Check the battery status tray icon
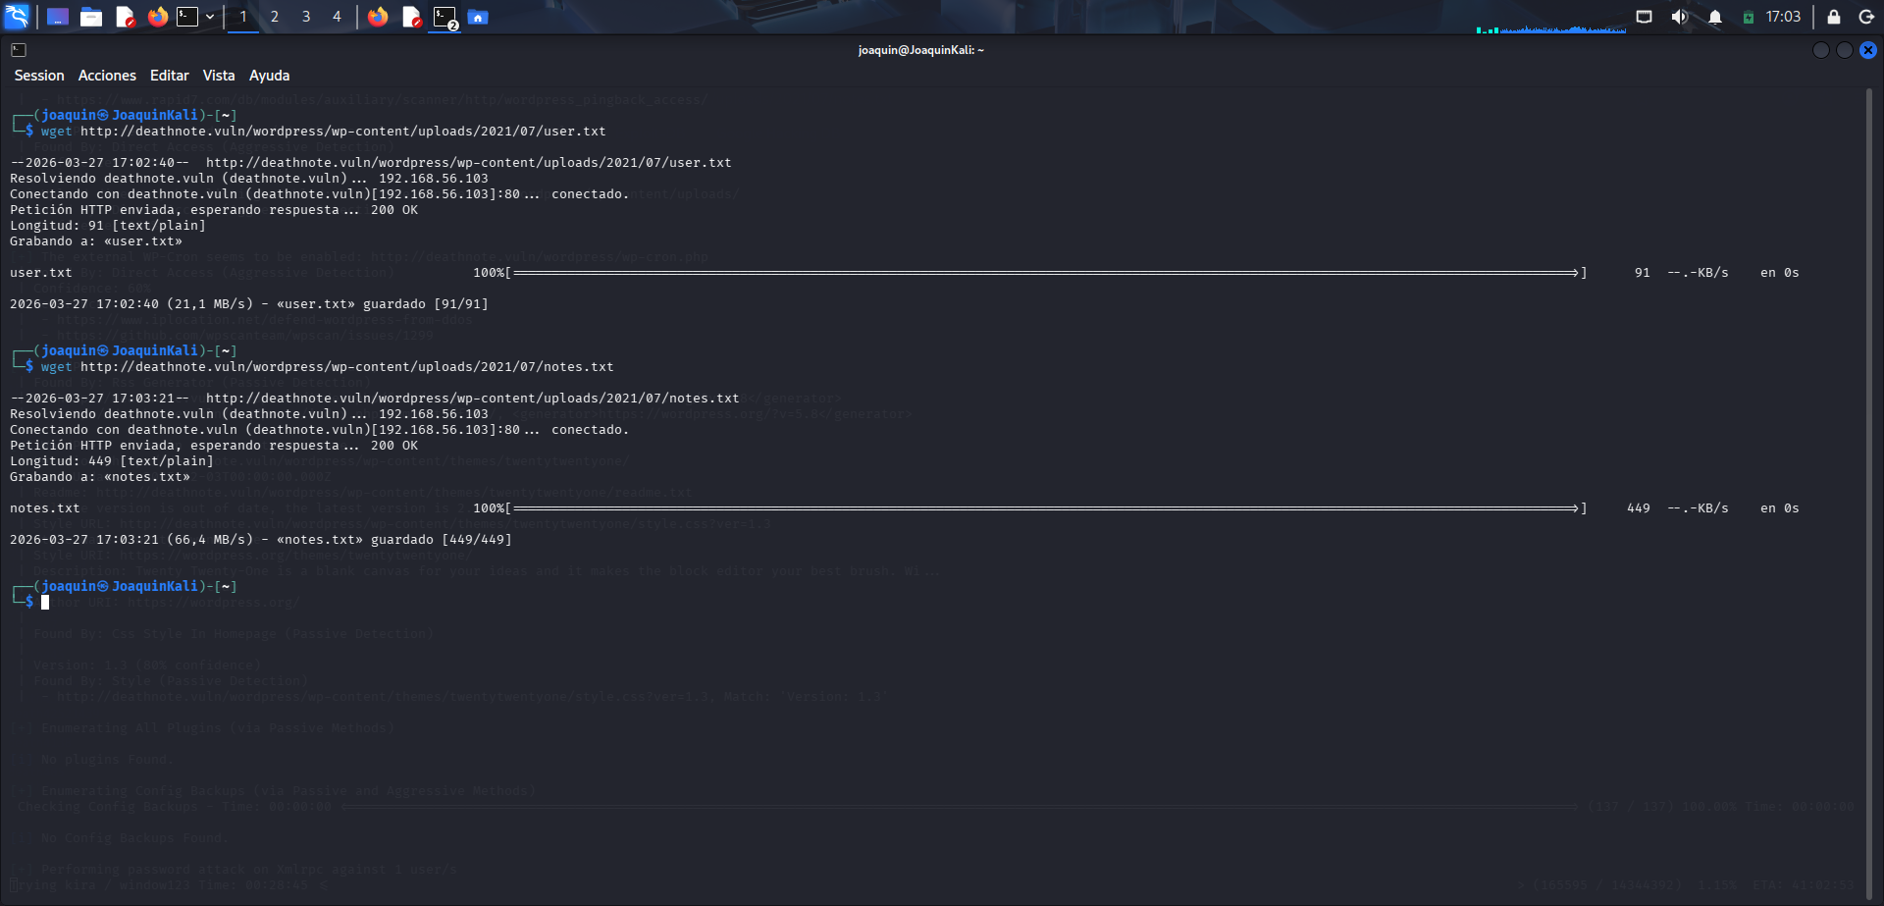This screenshot has width=1884, height=906. click(1748, 16)
